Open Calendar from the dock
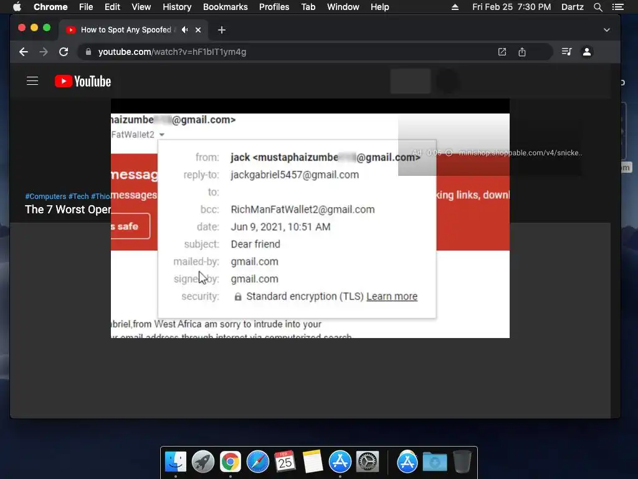The width and height of the screenshot is (638, 479). [x=285, y=462]
